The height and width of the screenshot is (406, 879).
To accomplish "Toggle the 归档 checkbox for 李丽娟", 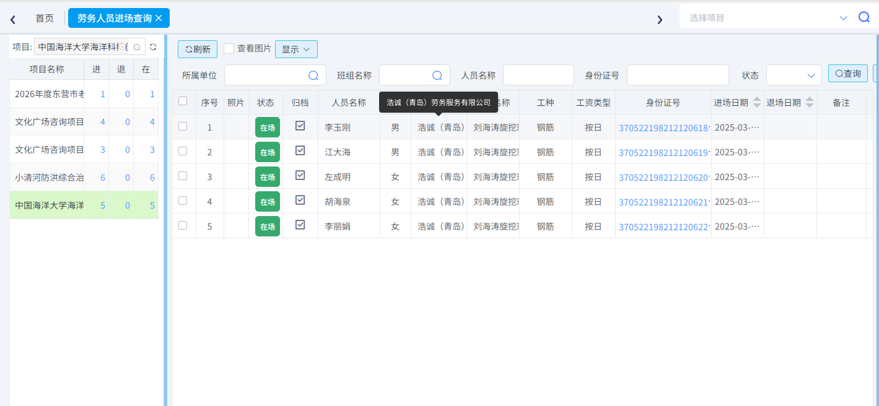I will 300,225.
